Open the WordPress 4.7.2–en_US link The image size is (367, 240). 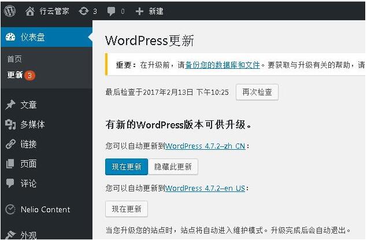pyautogui.click(x=205, y=189)
